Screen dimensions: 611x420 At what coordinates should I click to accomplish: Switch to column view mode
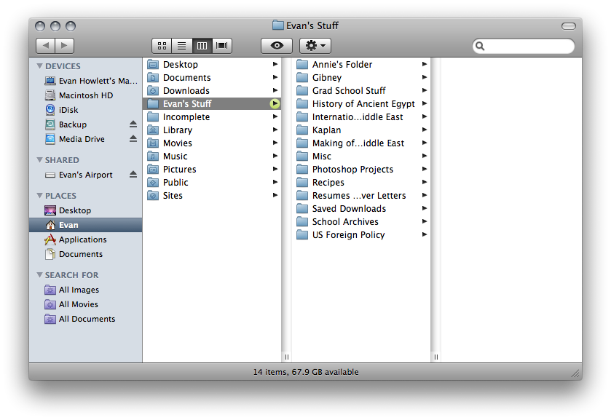202,46
